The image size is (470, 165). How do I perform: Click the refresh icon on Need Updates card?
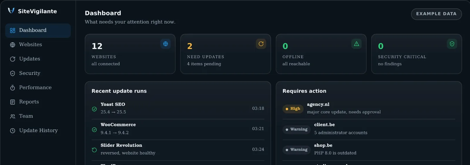(261, 44)
